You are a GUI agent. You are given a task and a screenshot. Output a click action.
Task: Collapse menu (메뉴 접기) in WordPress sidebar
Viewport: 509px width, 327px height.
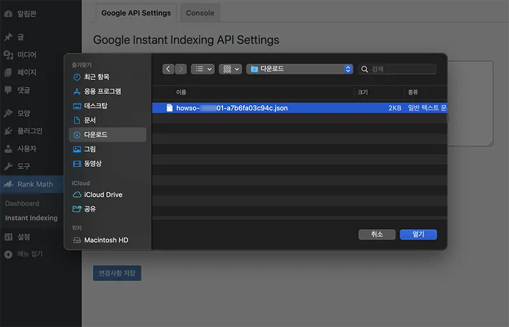[x=24, y=254]
